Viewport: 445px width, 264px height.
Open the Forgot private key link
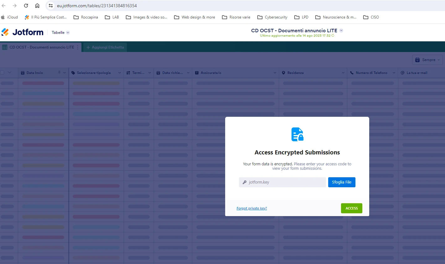click(x=251, y=208)
